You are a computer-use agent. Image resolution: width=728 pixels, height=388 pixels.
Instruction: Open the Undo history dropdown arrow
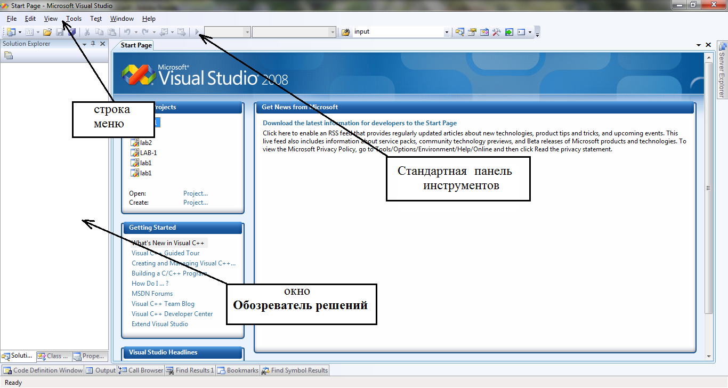click(136, 32)
